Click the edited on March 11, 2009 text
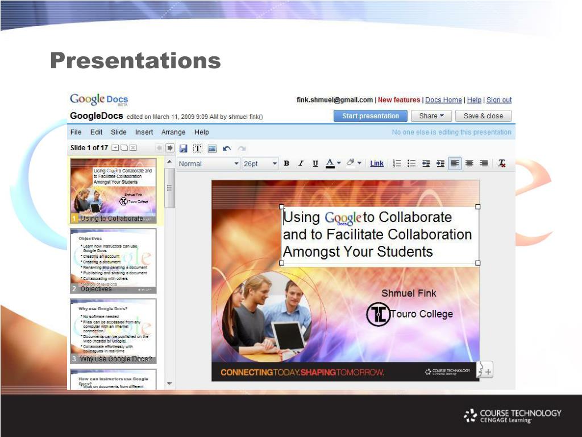 (x=195, y=117)
